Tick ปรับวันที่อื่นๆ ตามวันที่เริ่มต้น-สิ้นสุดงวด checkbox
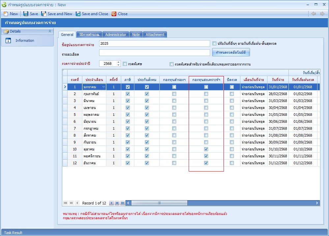The width and height of the screenshot is (329, 236). click(214, 43)
